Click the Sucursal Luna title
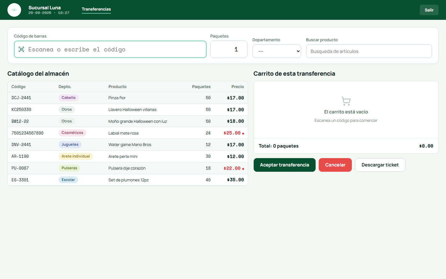The width and height of the screenshot is (446, 279). 45,8
